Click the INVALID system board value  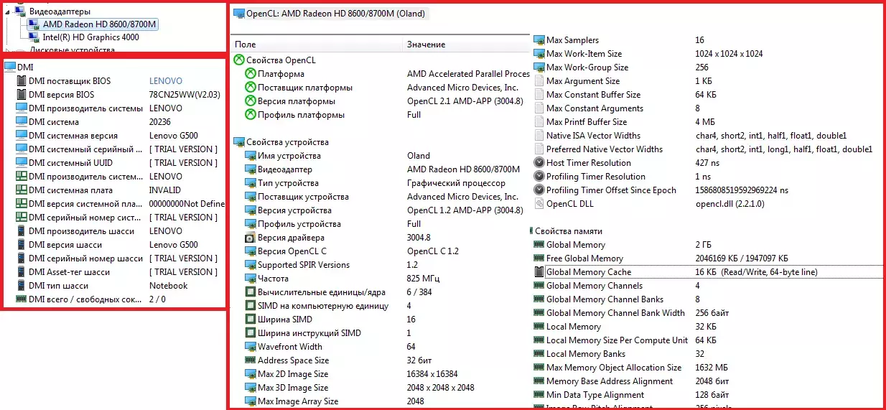[x=165, y=190]
